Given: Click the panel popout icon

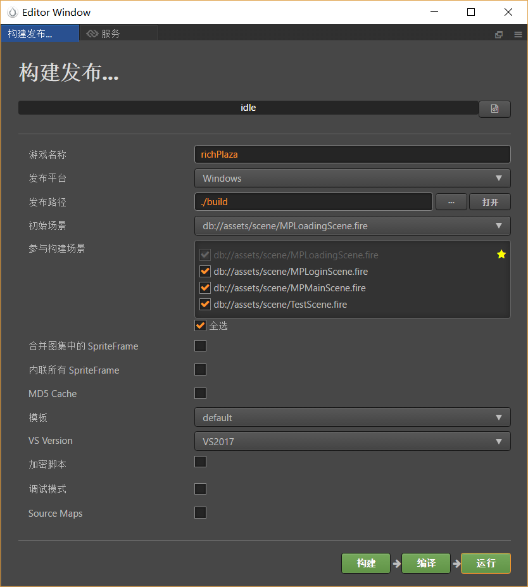Looking at the screenshot, I should (x=498, y=34).
